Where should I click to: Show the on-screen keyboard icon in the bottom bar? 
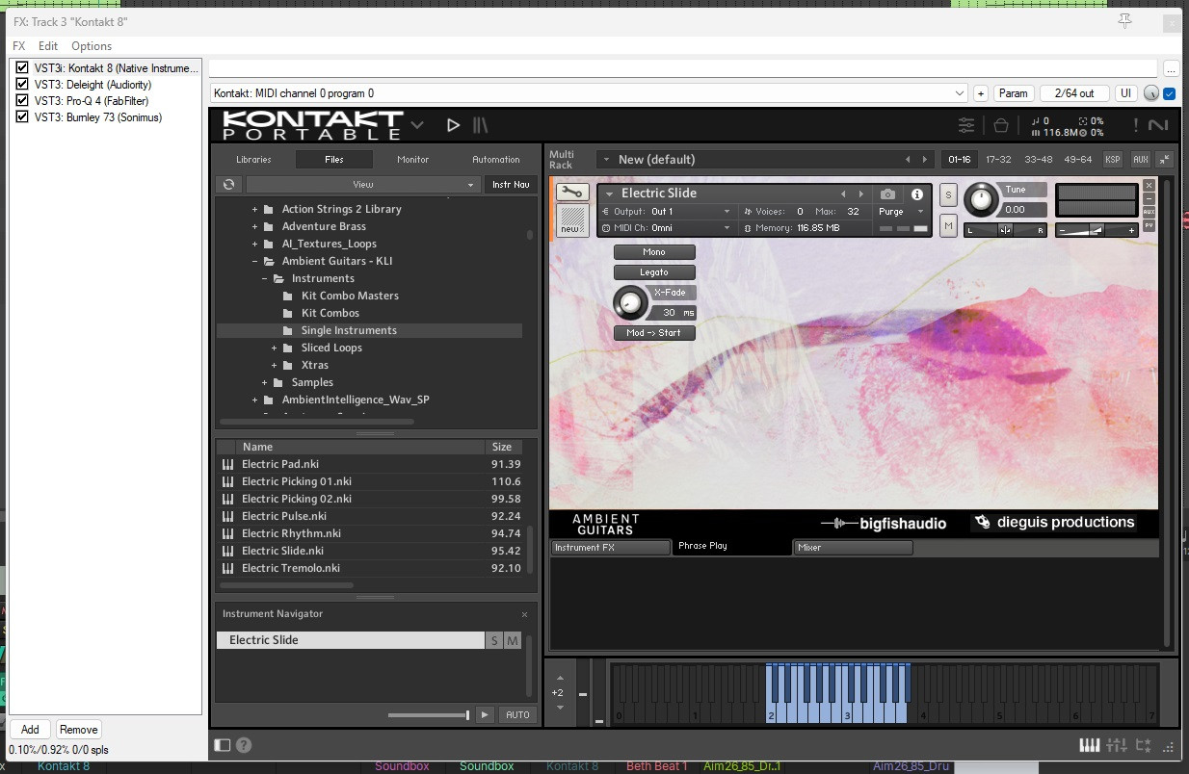pyautogui.click(x=1089, y=745)
